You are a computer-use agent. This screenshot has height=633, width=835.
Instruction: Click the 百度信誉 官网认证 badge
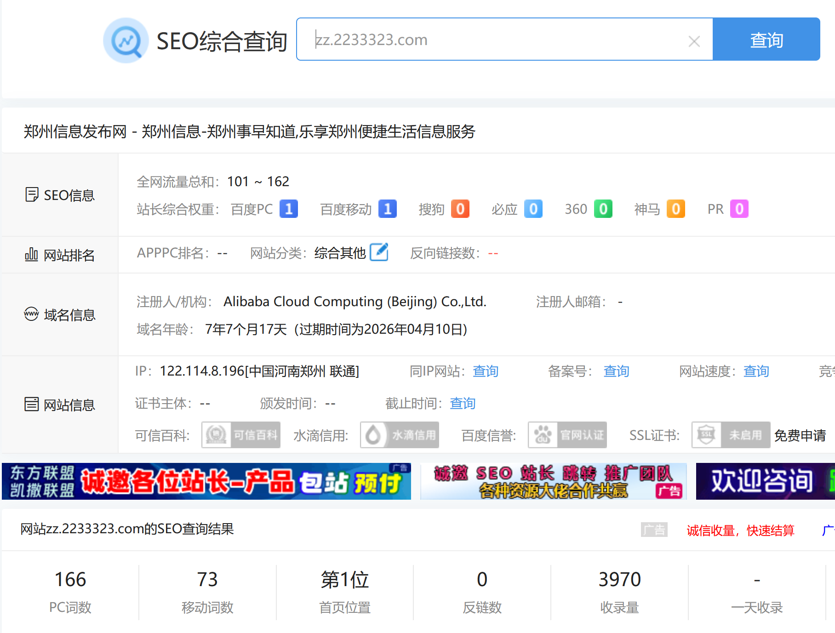coord(567,435)
